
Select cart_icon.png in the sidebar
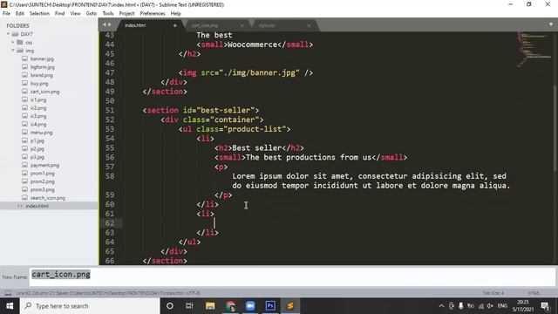44,92
